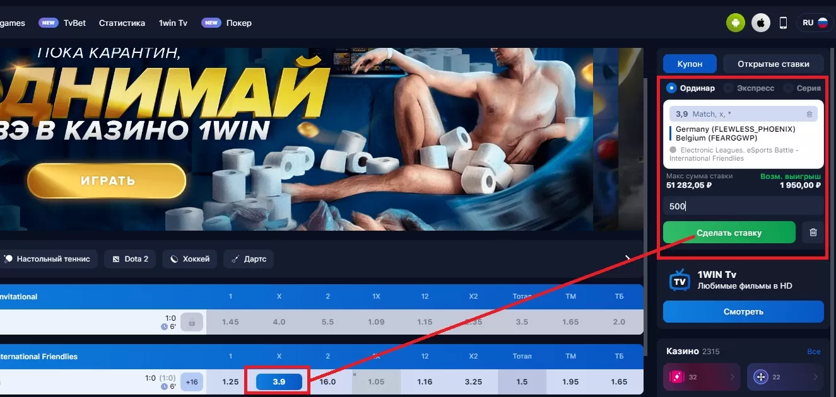The width and height of the screenshot is (836, 397).
Task: Select the Экспресс bet type
Action: (x=749, y=88)
